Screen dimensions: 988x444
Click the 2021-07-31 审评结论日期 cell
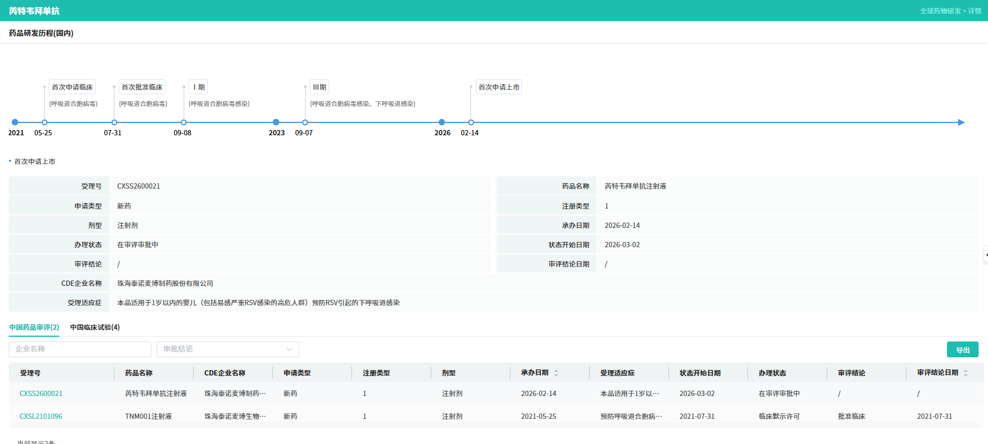coord(935,416)
